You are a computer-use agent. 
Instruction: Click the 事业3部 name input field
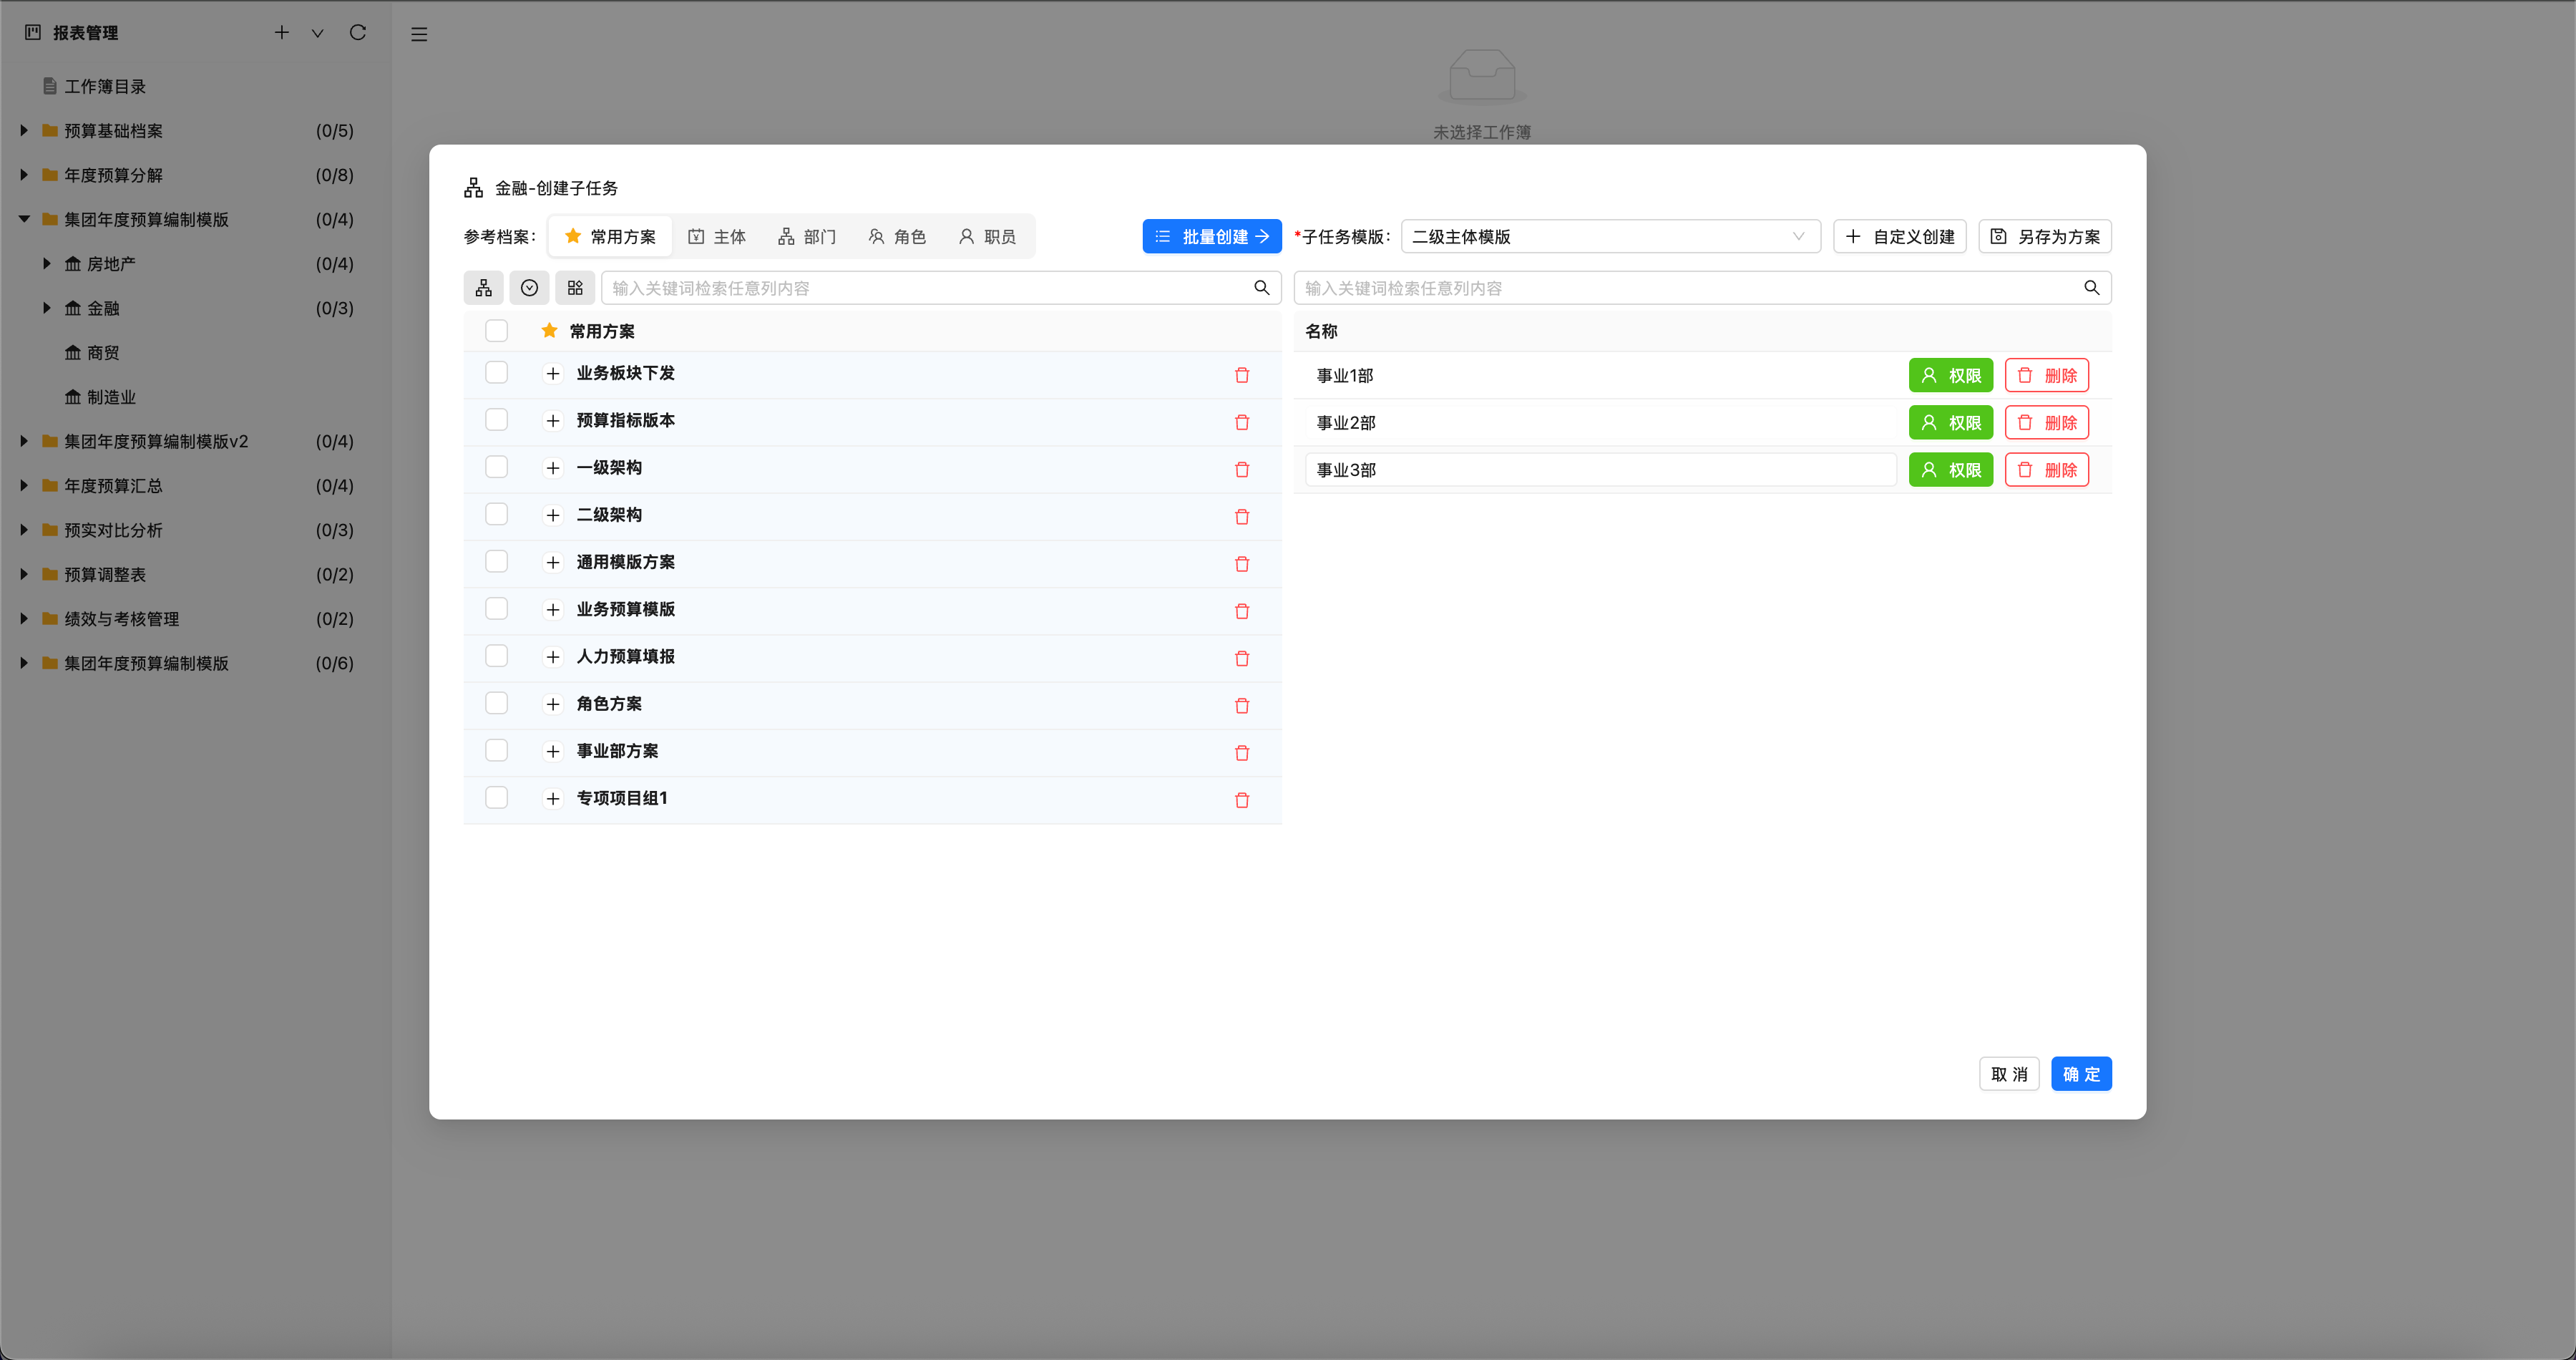click(1600, 470)
